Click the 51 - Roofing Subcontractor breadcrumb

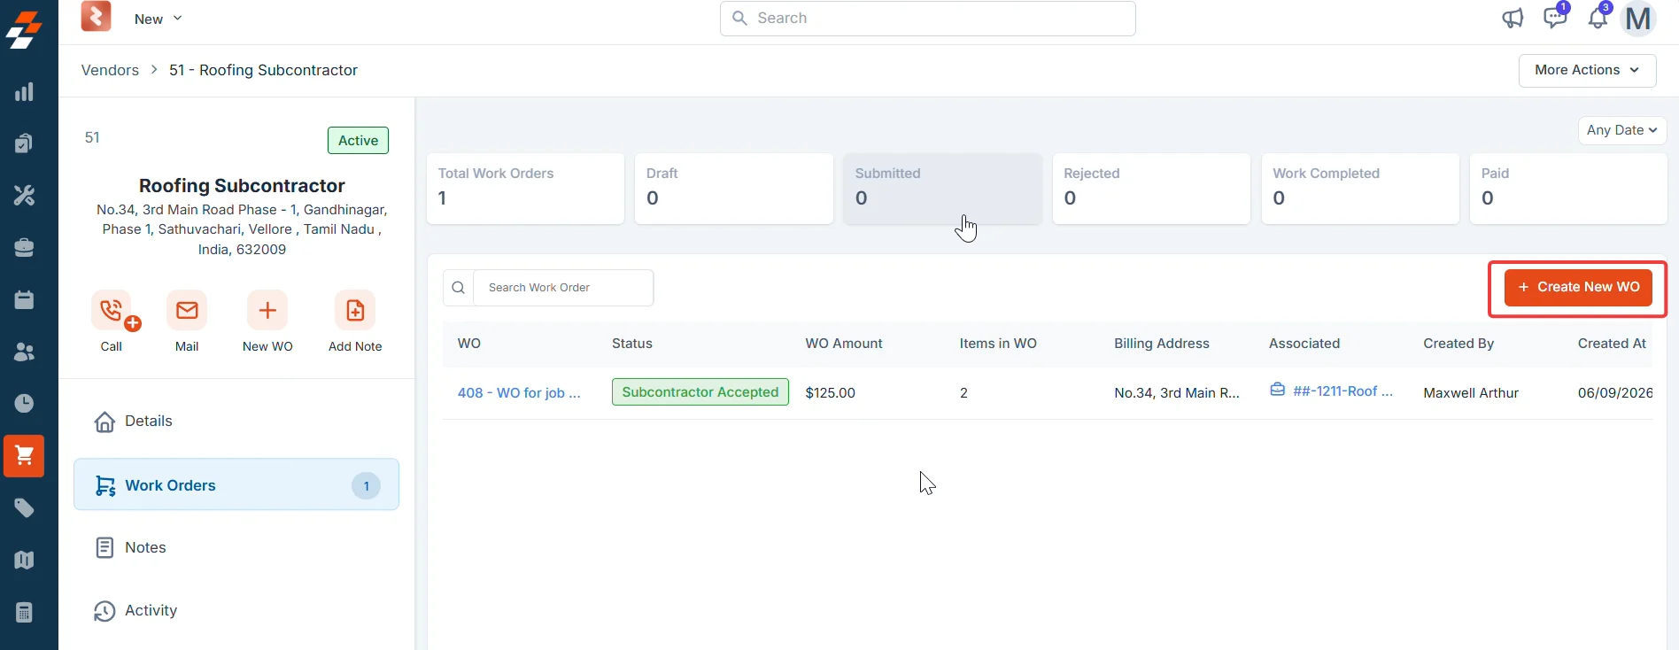263,70
